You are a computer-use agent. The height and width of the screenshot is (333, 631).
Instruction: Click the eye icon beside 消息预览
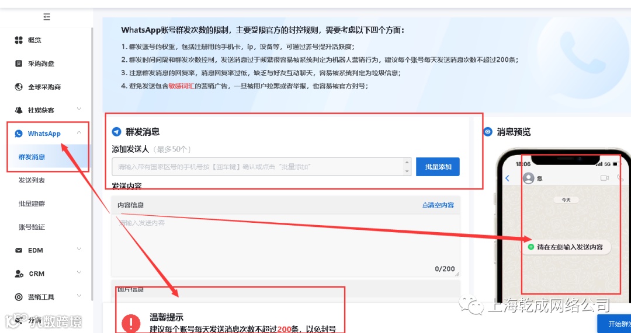point(488,131)
